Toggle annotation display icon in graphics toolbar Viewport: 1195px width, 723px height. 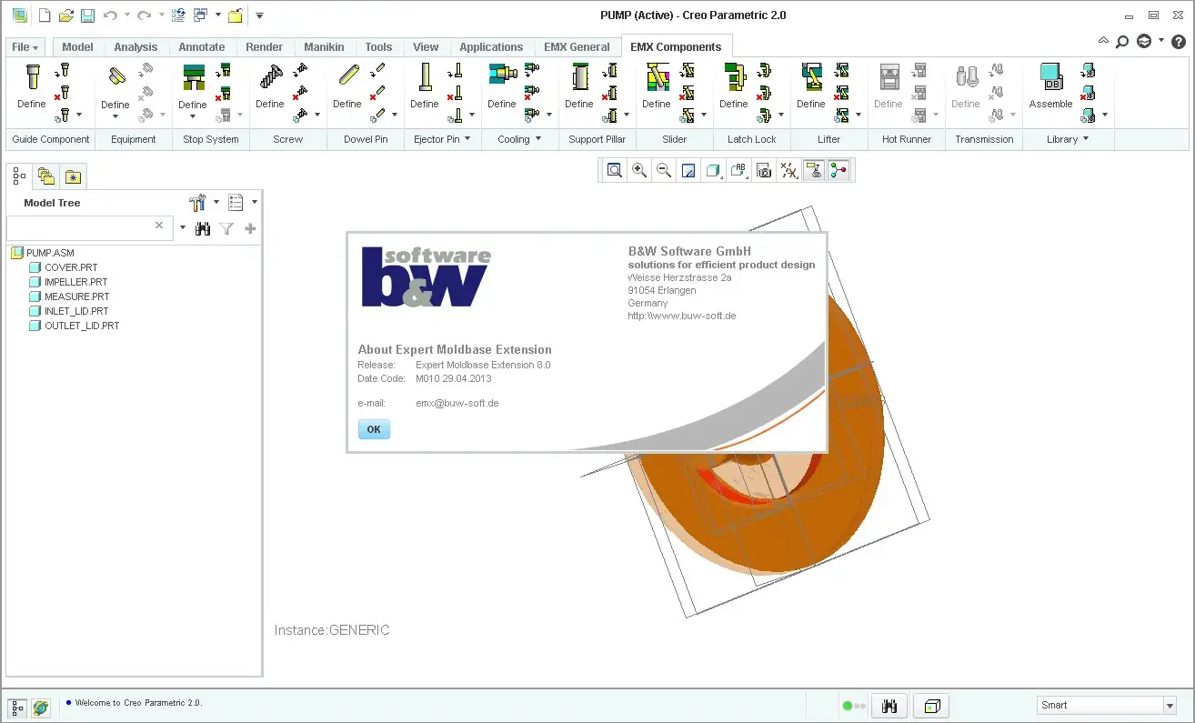[x=814, y=170]
